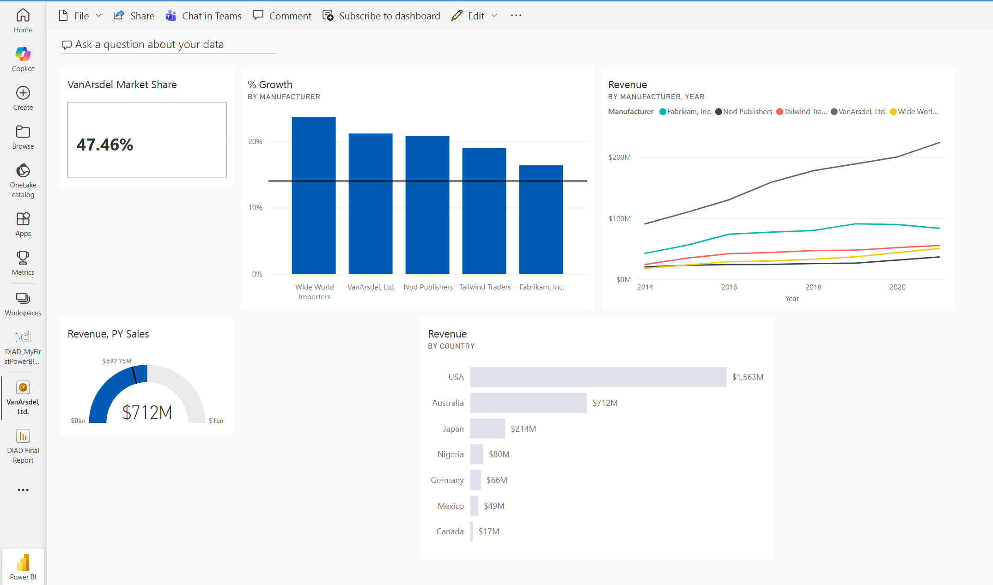Open the Workspaces icon
Viewport: 993px width, 585px height.
pyautogui.click(x=23, y=298)
